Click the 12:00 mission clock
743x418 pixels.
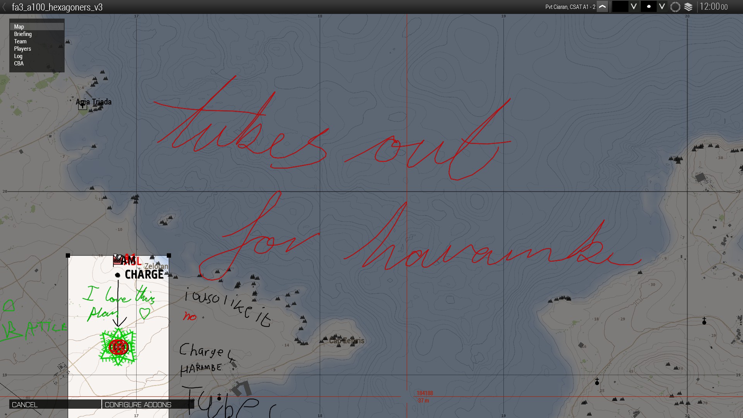coord(714,7)
